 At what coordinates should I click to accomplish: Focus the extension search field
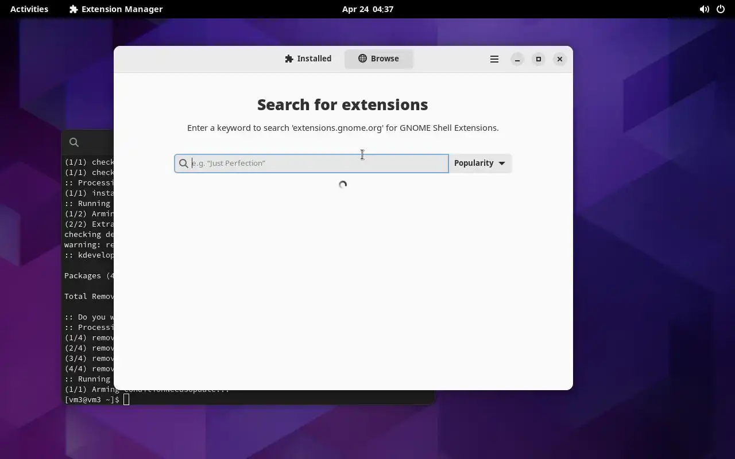pos(311,163)
